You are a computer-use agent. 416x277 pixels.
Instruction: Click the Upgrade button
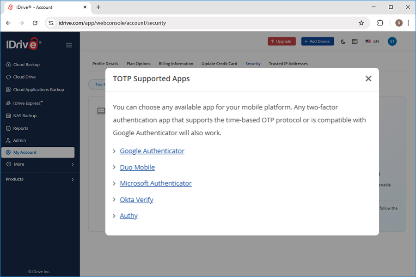tap(282, 42)
